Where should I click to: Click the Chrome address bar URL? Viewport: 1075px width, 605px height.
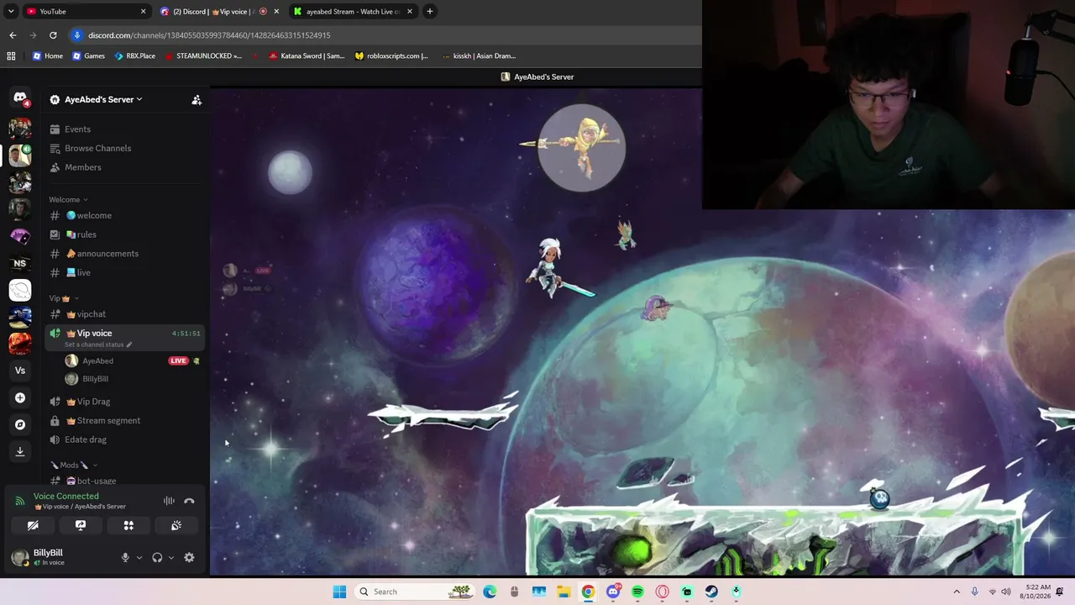[x=209, y=35]
